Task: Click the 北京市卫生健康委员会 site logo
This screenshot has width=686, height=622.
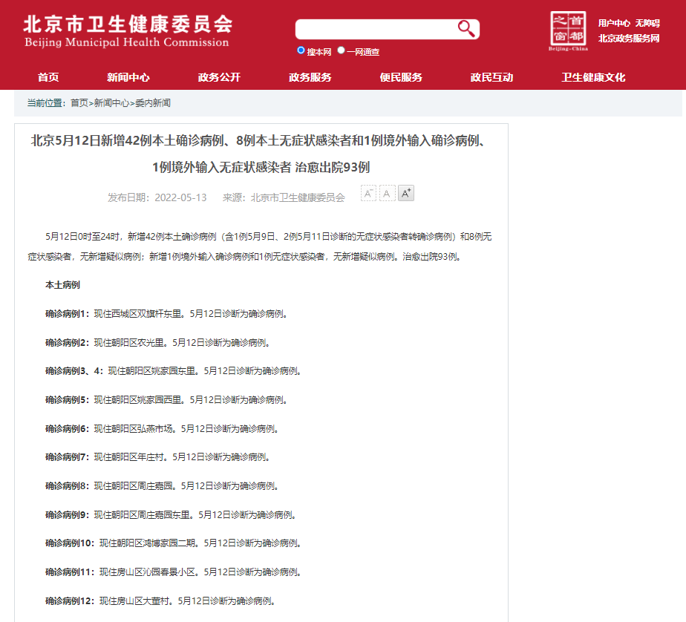Action: pyautogui.click(x=127, y=31)
